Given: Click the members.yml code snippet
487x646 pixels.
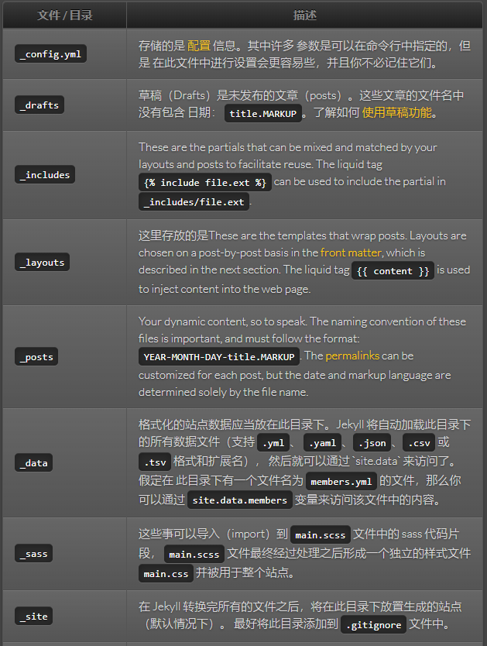Looking at the screenshot, I should (341, 481).
